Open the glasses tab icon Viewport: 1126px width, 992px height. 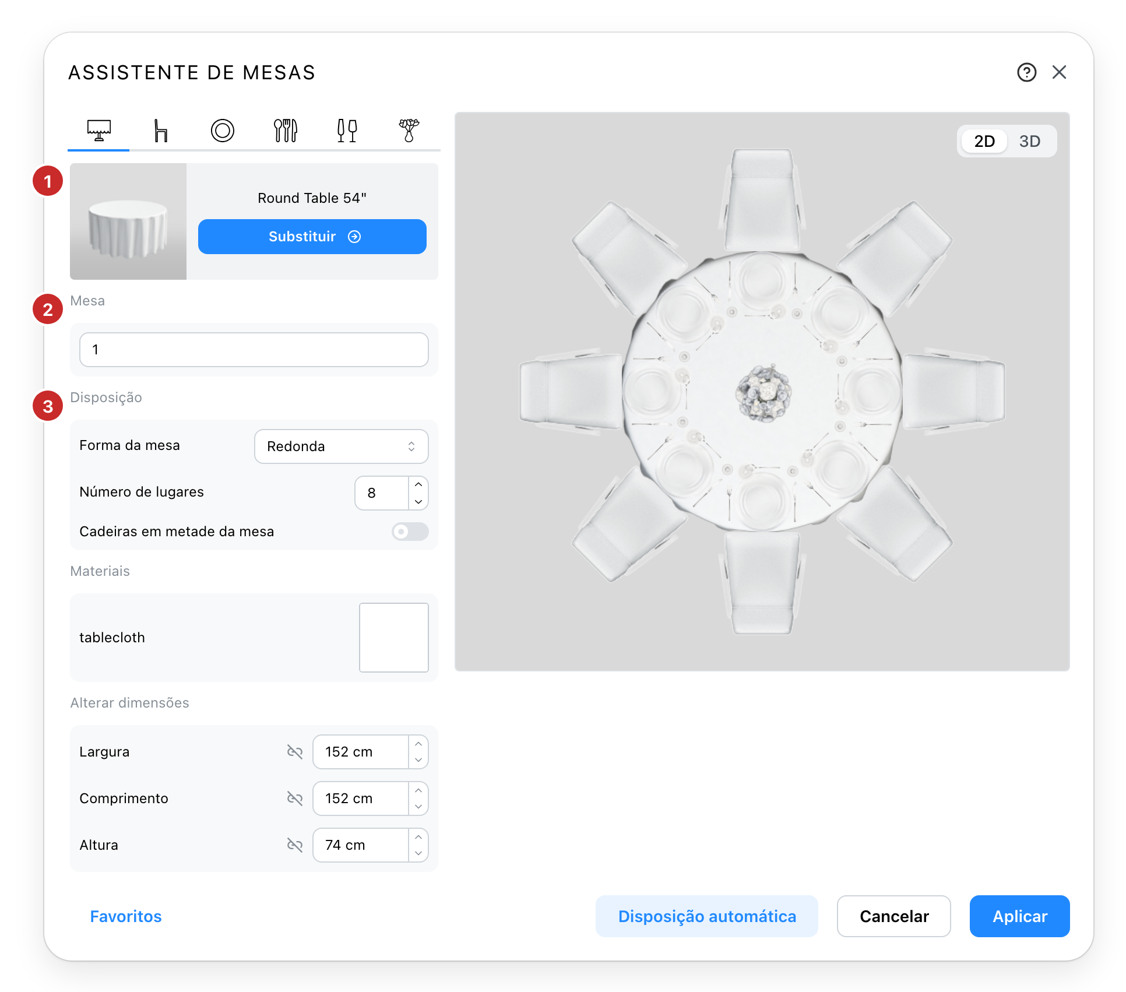(x=347, y=130)
